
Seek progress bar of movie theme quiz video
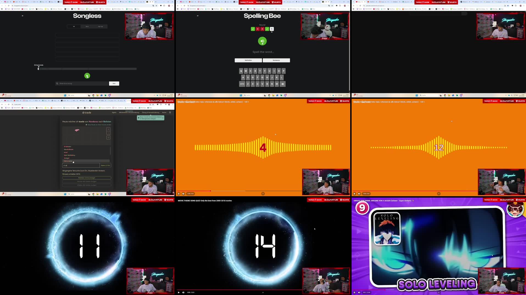click(239, 290)
